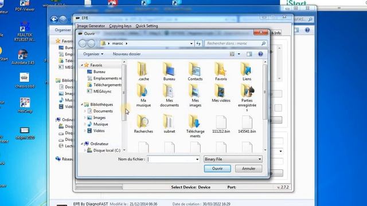Click the Ouvrir button
The height and width of the screenshot is (206, 367).
pyautogui.click(x=217, y=169)
